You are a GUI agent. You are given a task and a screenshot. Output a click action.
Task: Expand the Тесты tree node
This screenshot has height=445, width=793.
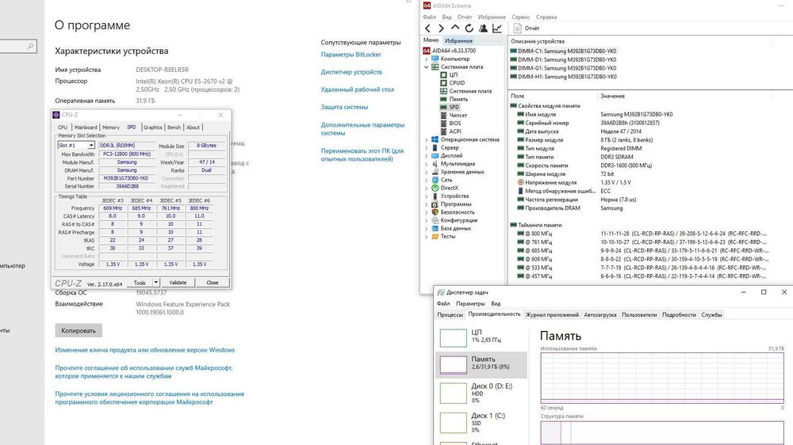427,237
